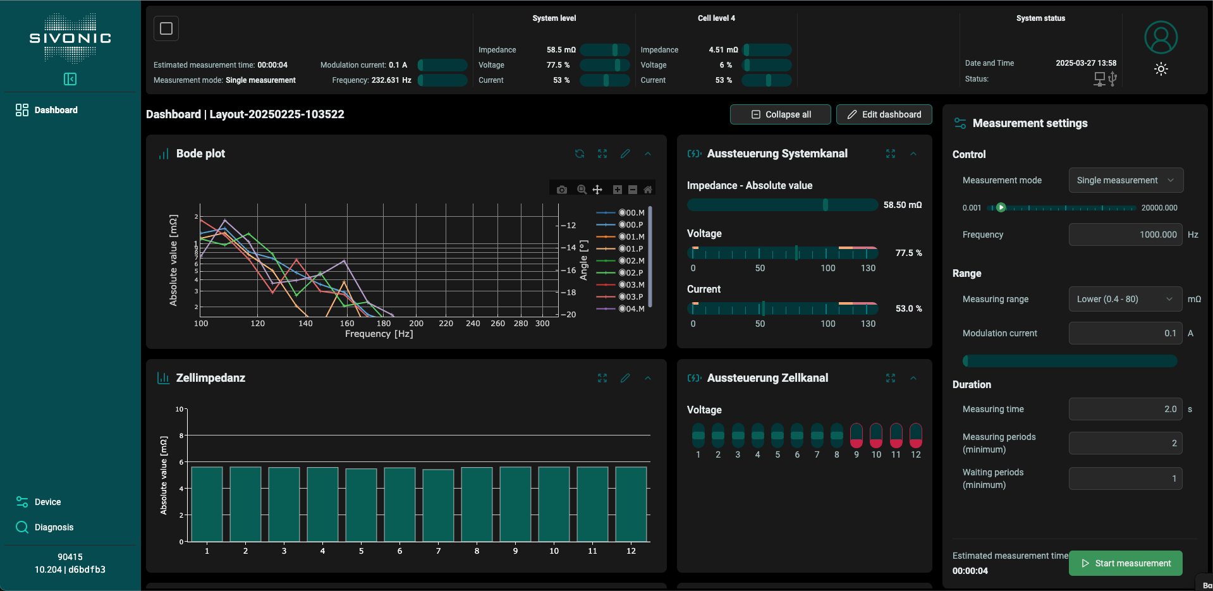Open the Measuring range dropdown
Image resolution: width=1213 pixels, height=591 pixels.
click(x=1125, y=299)
